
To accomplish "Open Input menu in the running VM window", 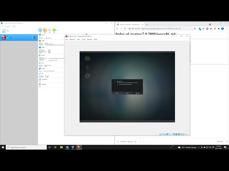I will point(83,40).
